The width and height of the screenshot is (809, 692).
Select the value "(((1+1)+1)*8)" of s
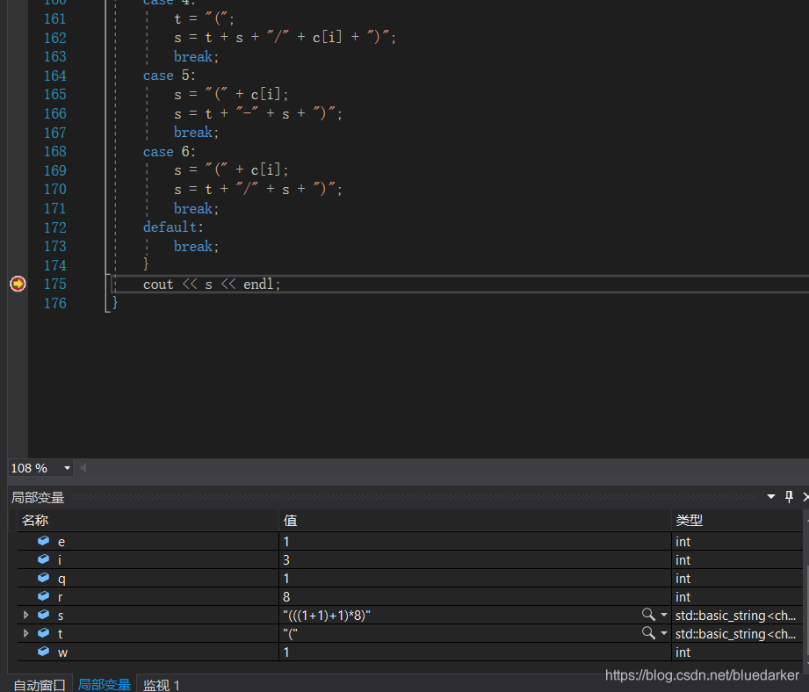click(x=327, y=616)
